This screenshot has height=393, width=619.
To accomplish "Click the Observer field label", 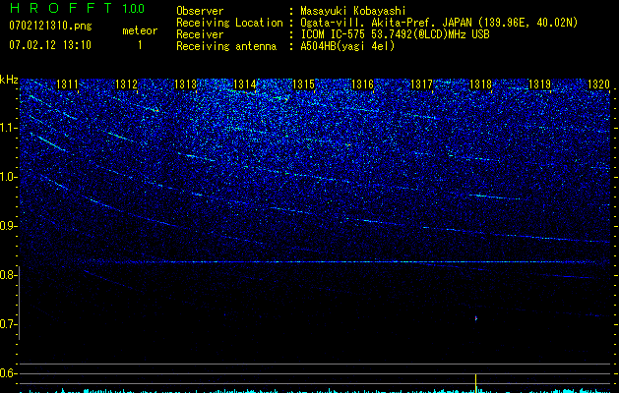I will [200, 11].
